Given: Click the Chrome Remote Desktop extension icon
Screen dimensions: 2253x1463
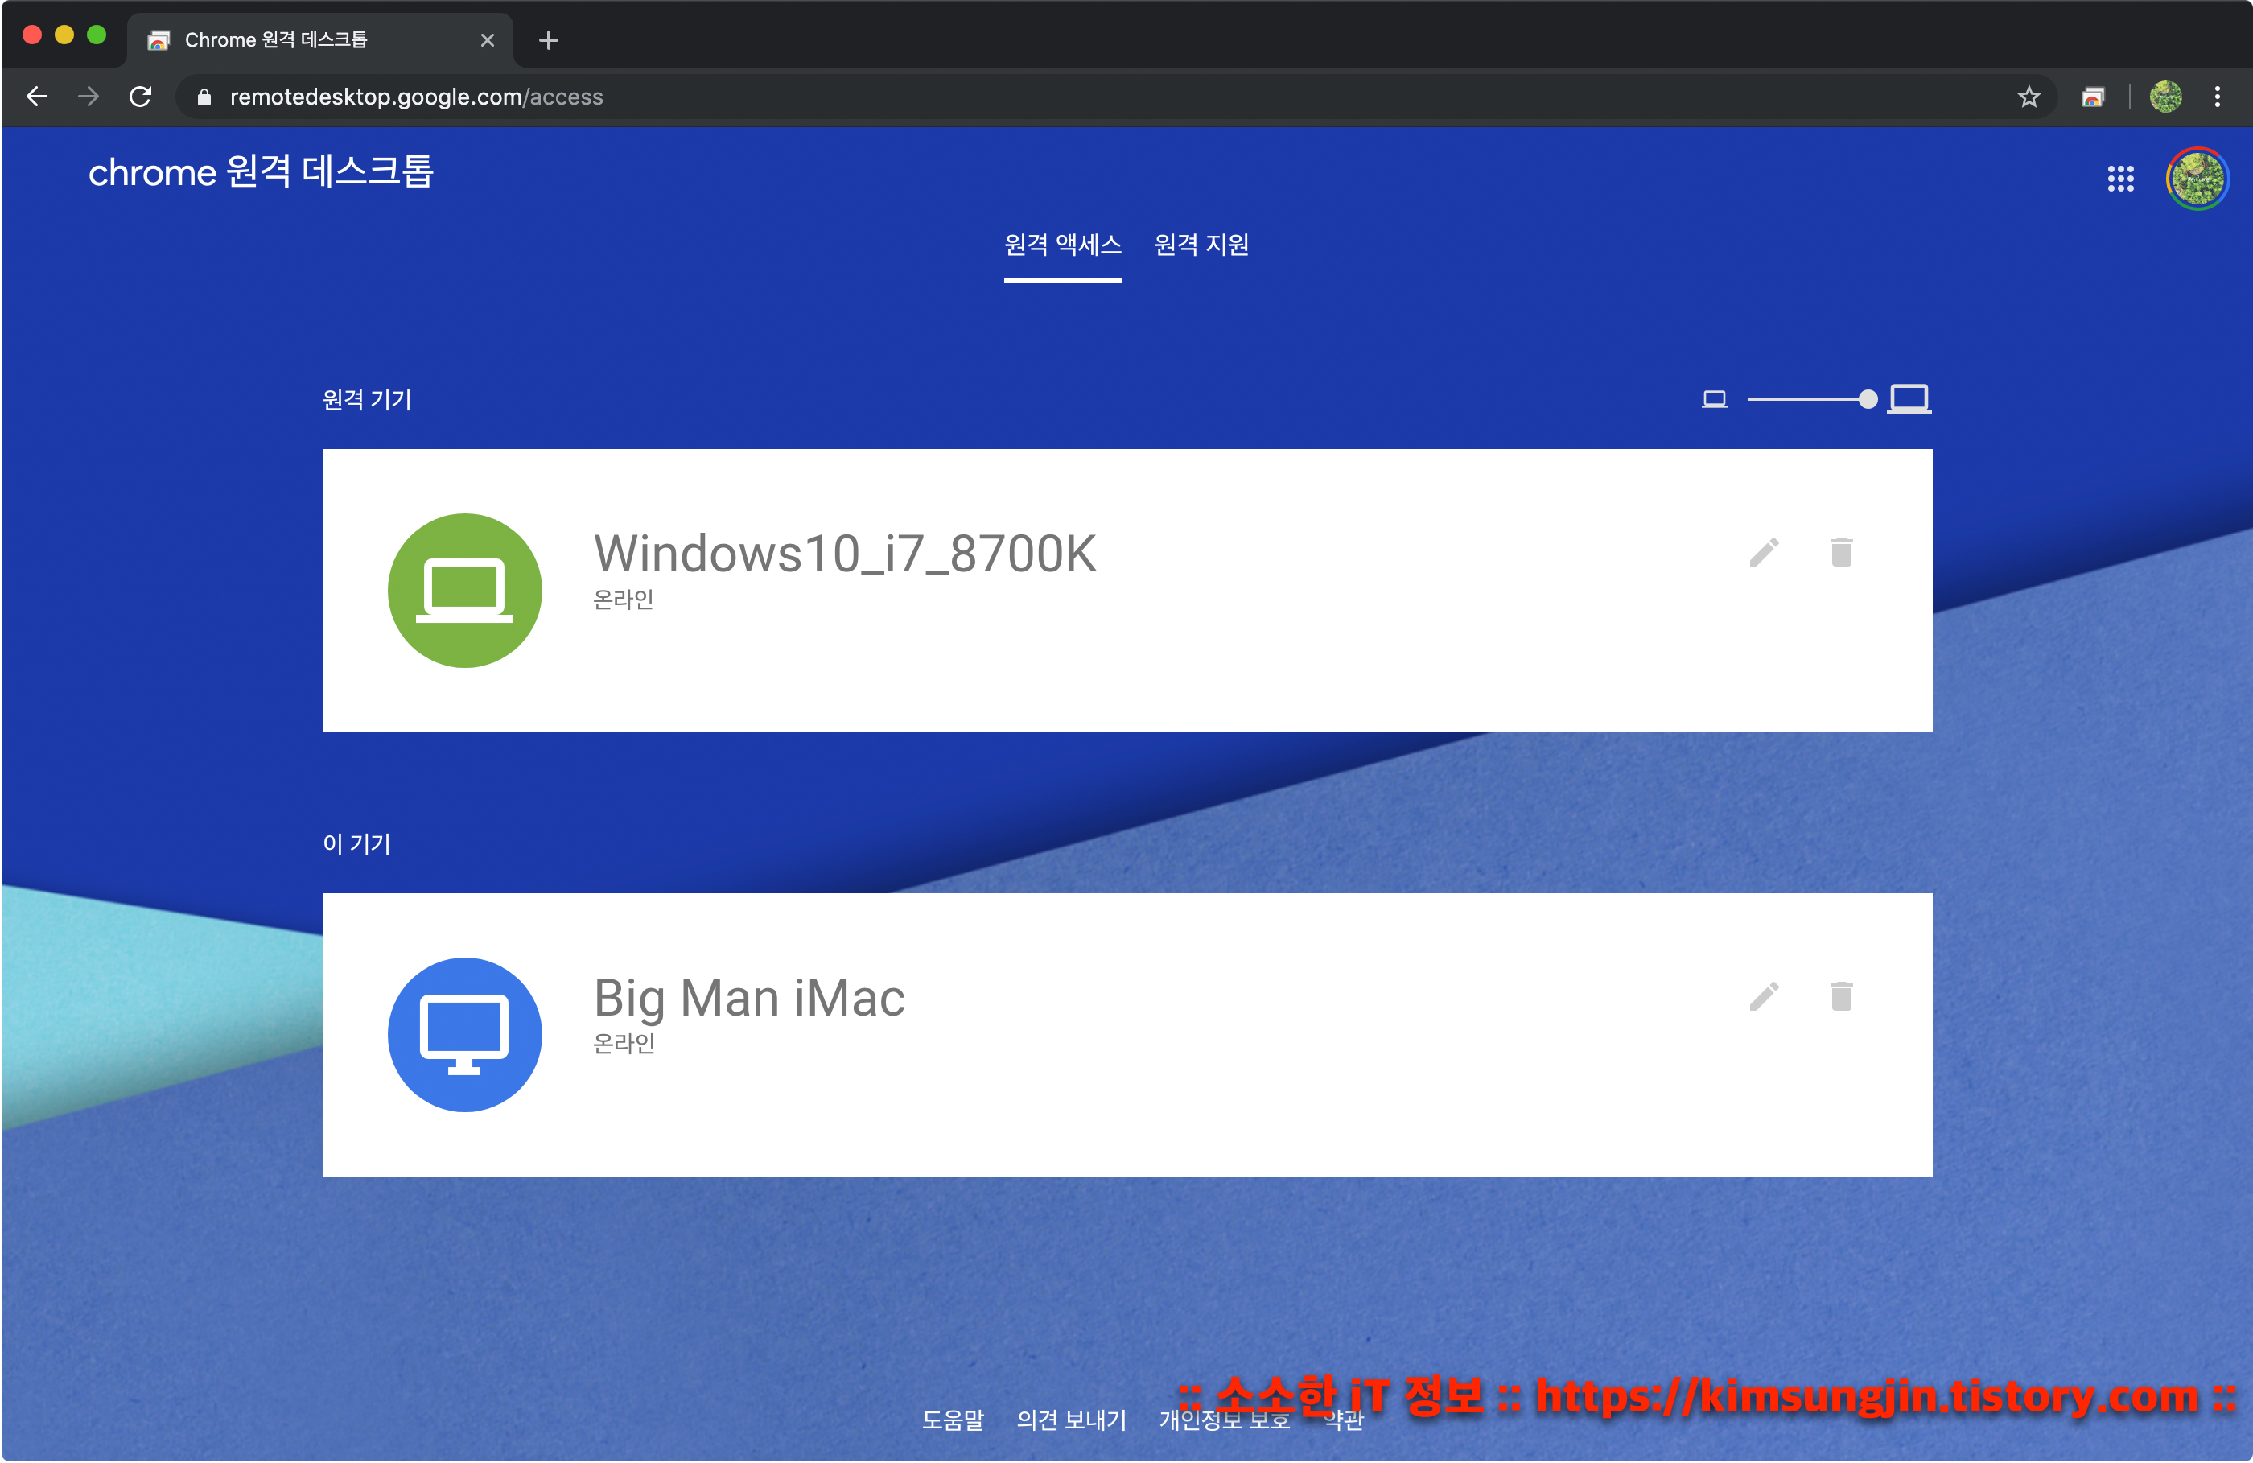Looking at the screenshot, I should 2092,97.
